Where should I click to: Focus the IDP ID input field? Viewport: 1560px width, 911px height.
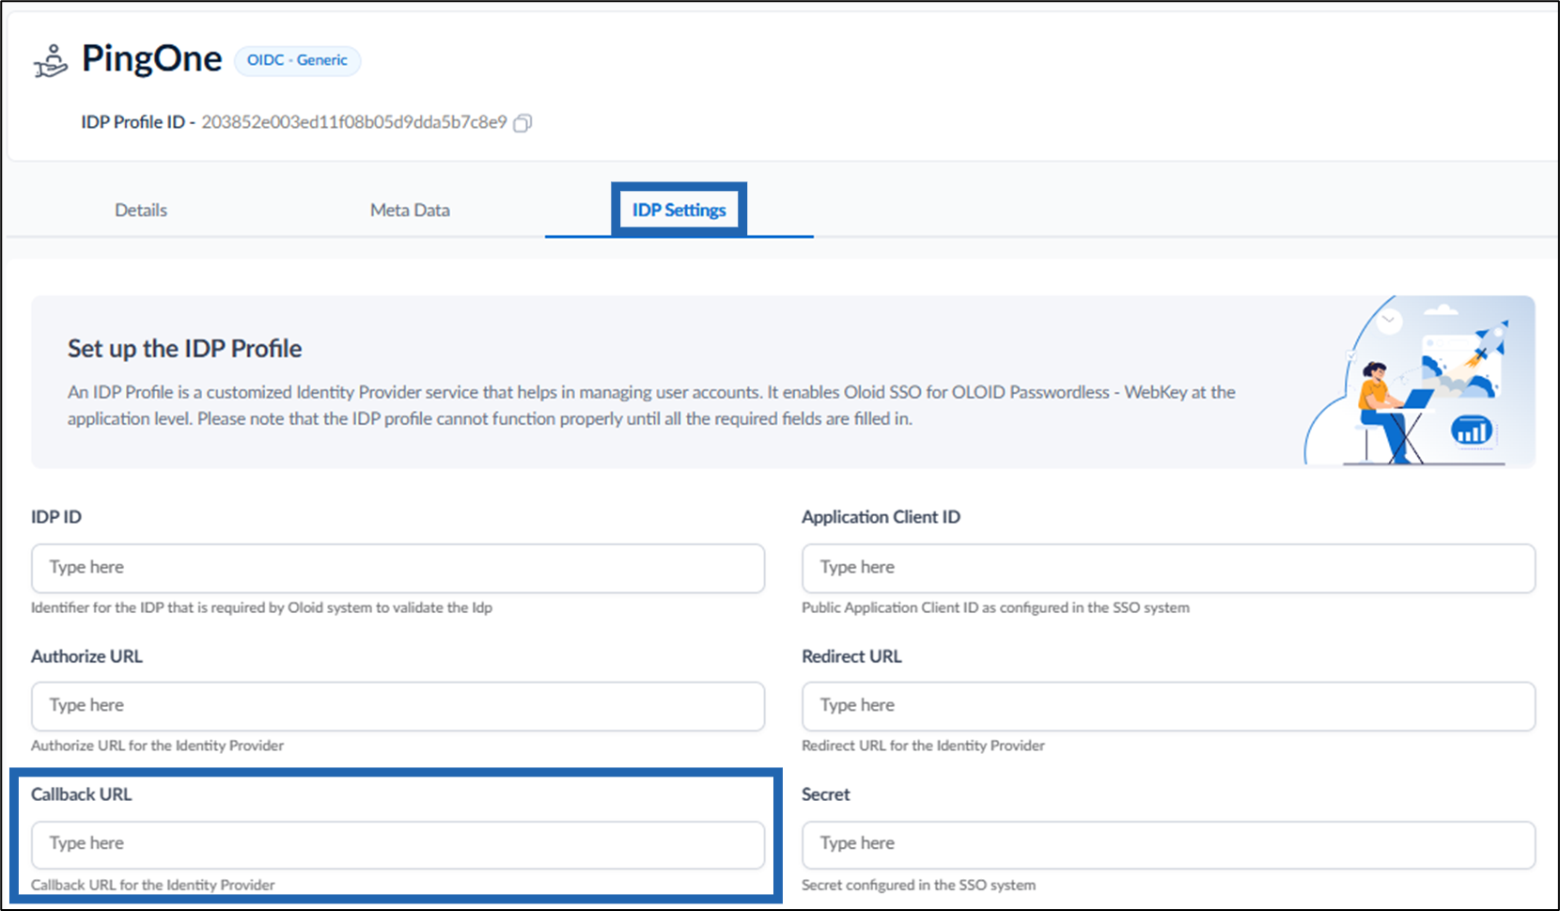(x=398, y=568)
